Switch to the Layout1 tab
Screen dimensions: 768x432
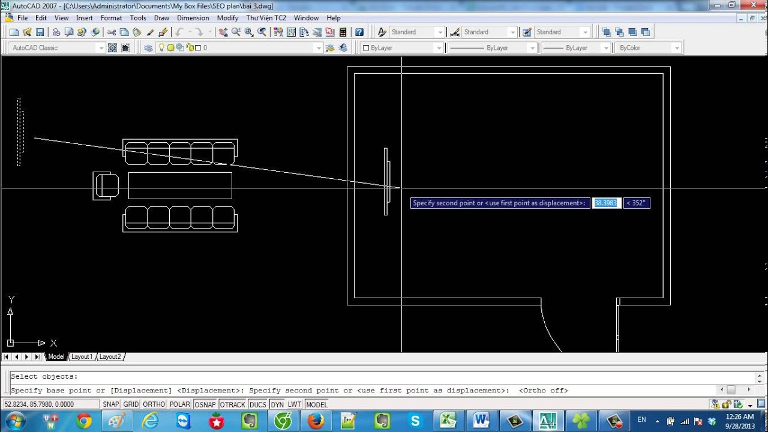[x=82, y=356]
